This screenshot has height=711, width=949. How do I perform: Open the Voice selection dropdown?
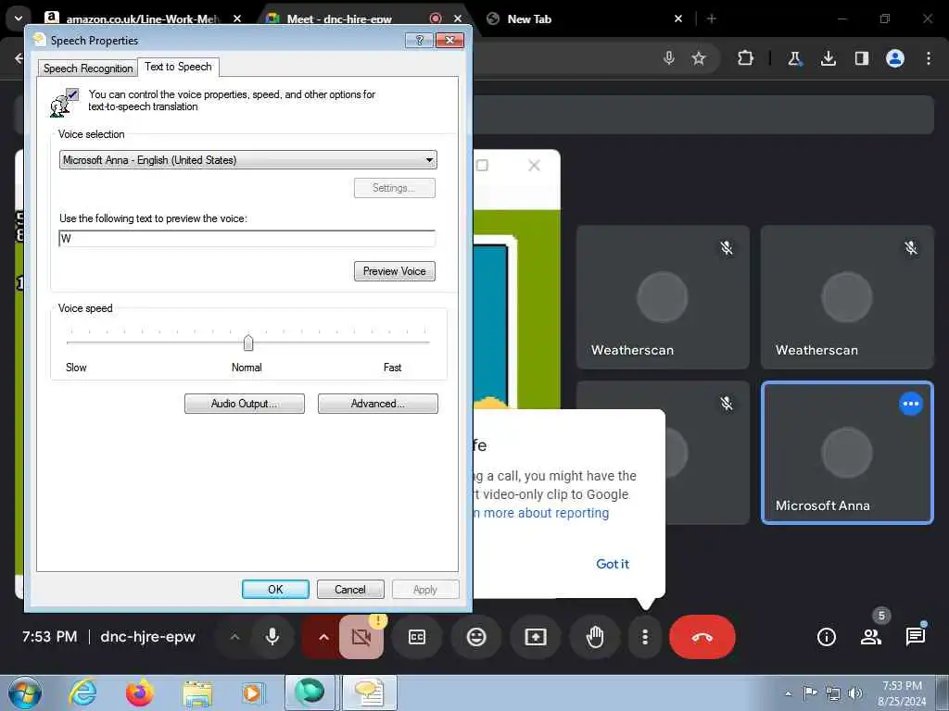click(248, 159)
